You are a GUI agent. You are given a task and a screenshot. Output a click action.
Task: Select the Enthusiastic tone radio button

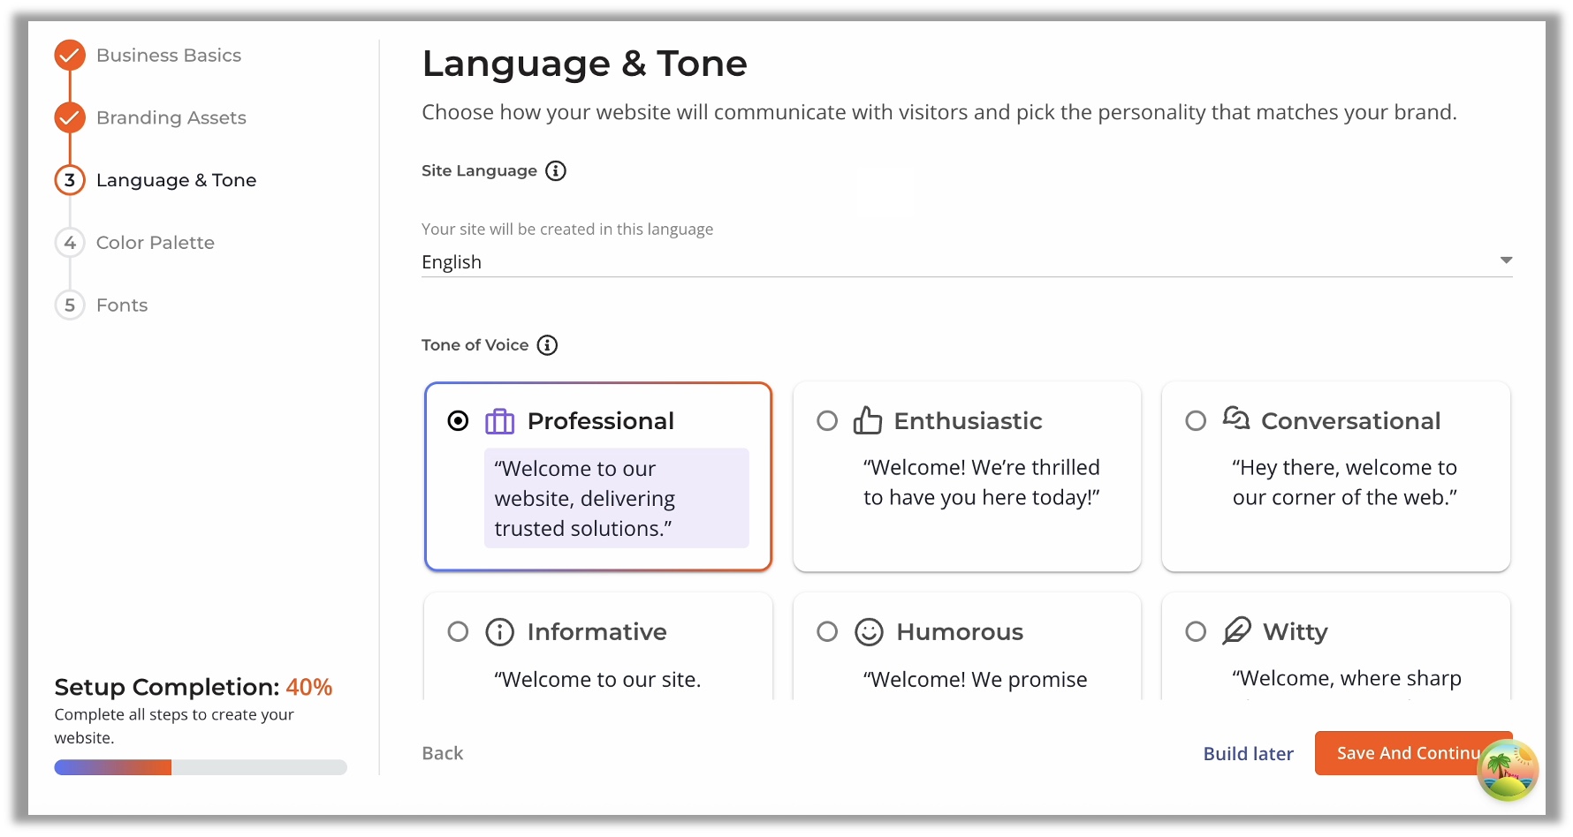[827, 421]
